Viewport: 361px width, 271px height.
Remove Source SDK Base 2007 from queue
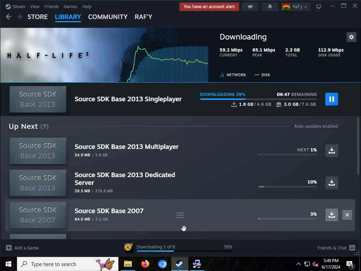347,215
